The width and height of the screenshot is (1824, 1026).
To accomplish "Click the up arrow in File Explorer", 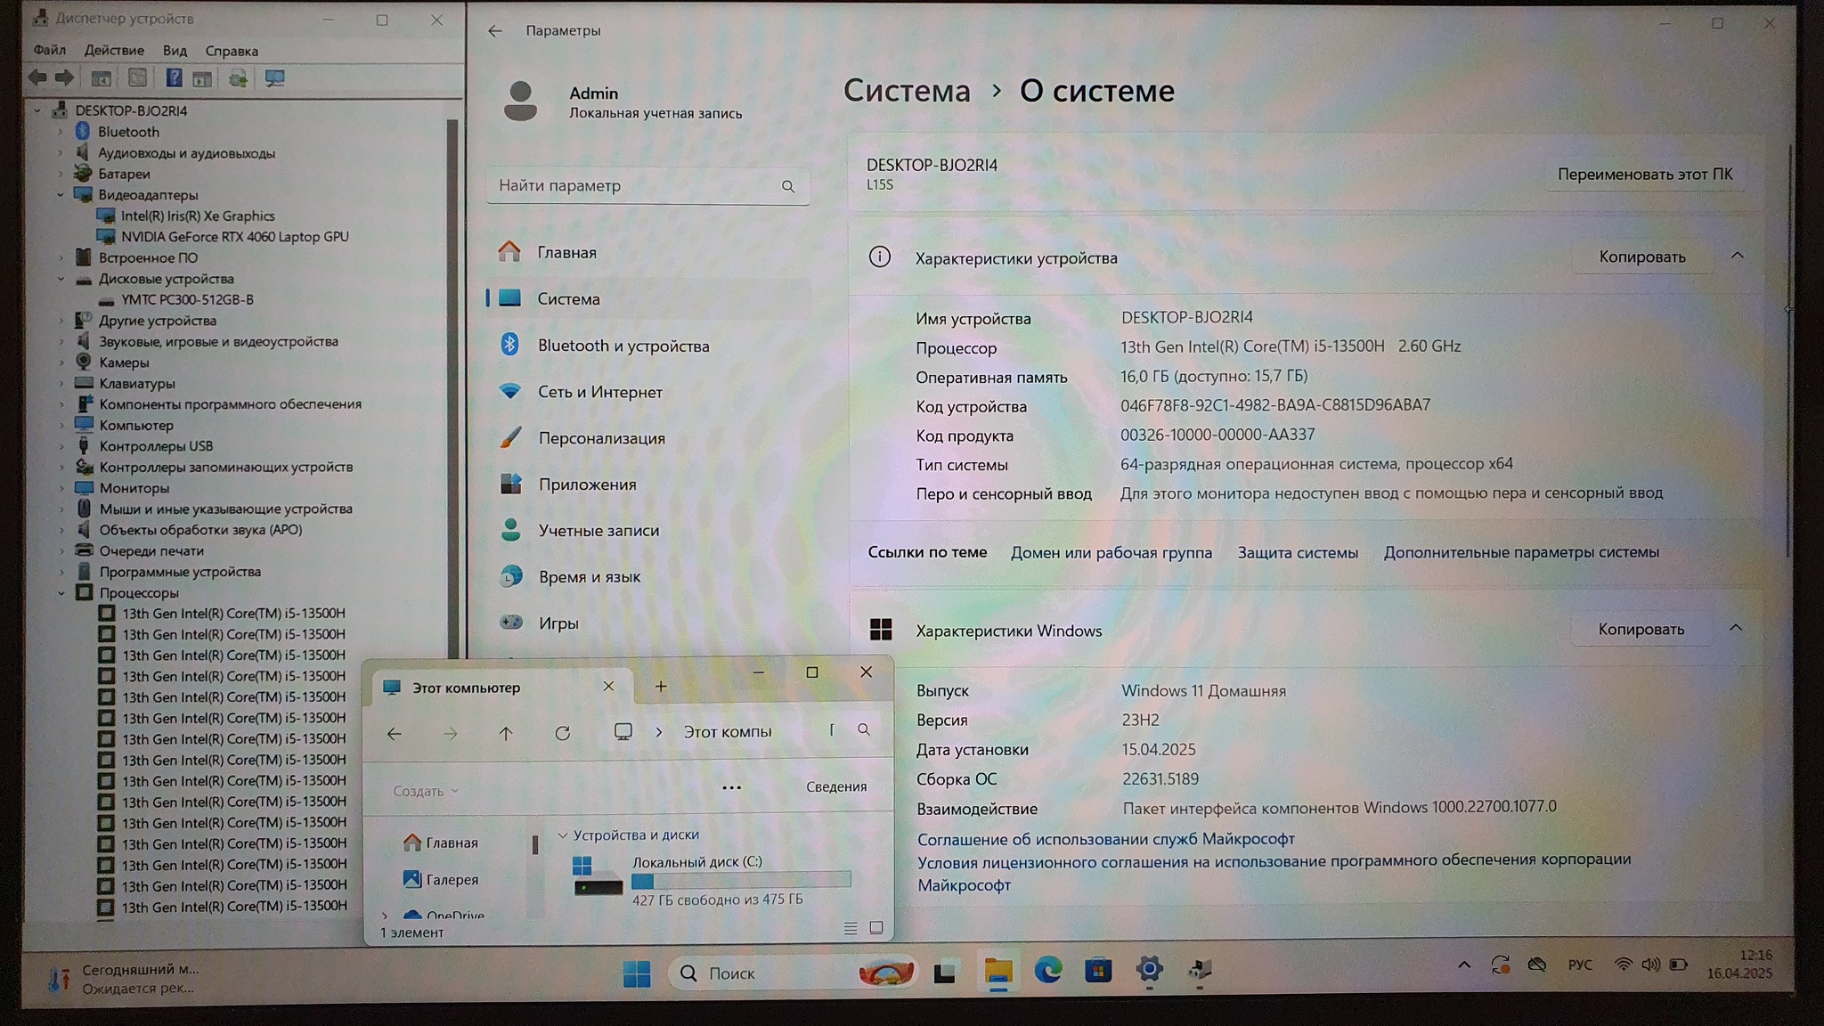I will (506, 733).
